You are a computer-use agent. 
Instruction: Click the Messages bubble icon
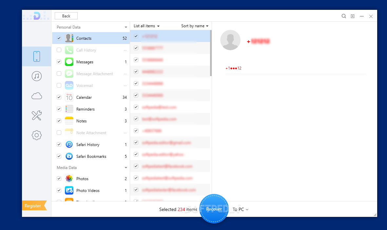click(69, 62)
